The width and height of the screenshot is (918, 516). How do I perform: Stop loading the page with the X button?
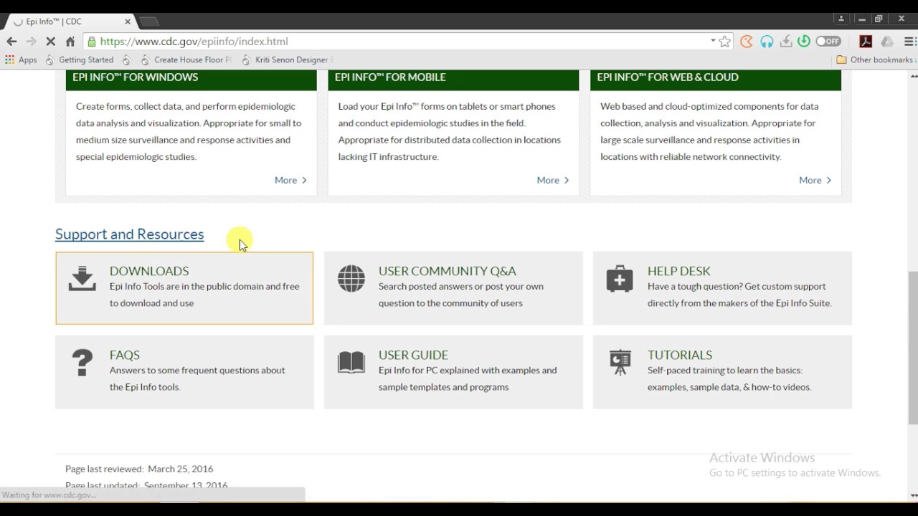click(50, 42)
